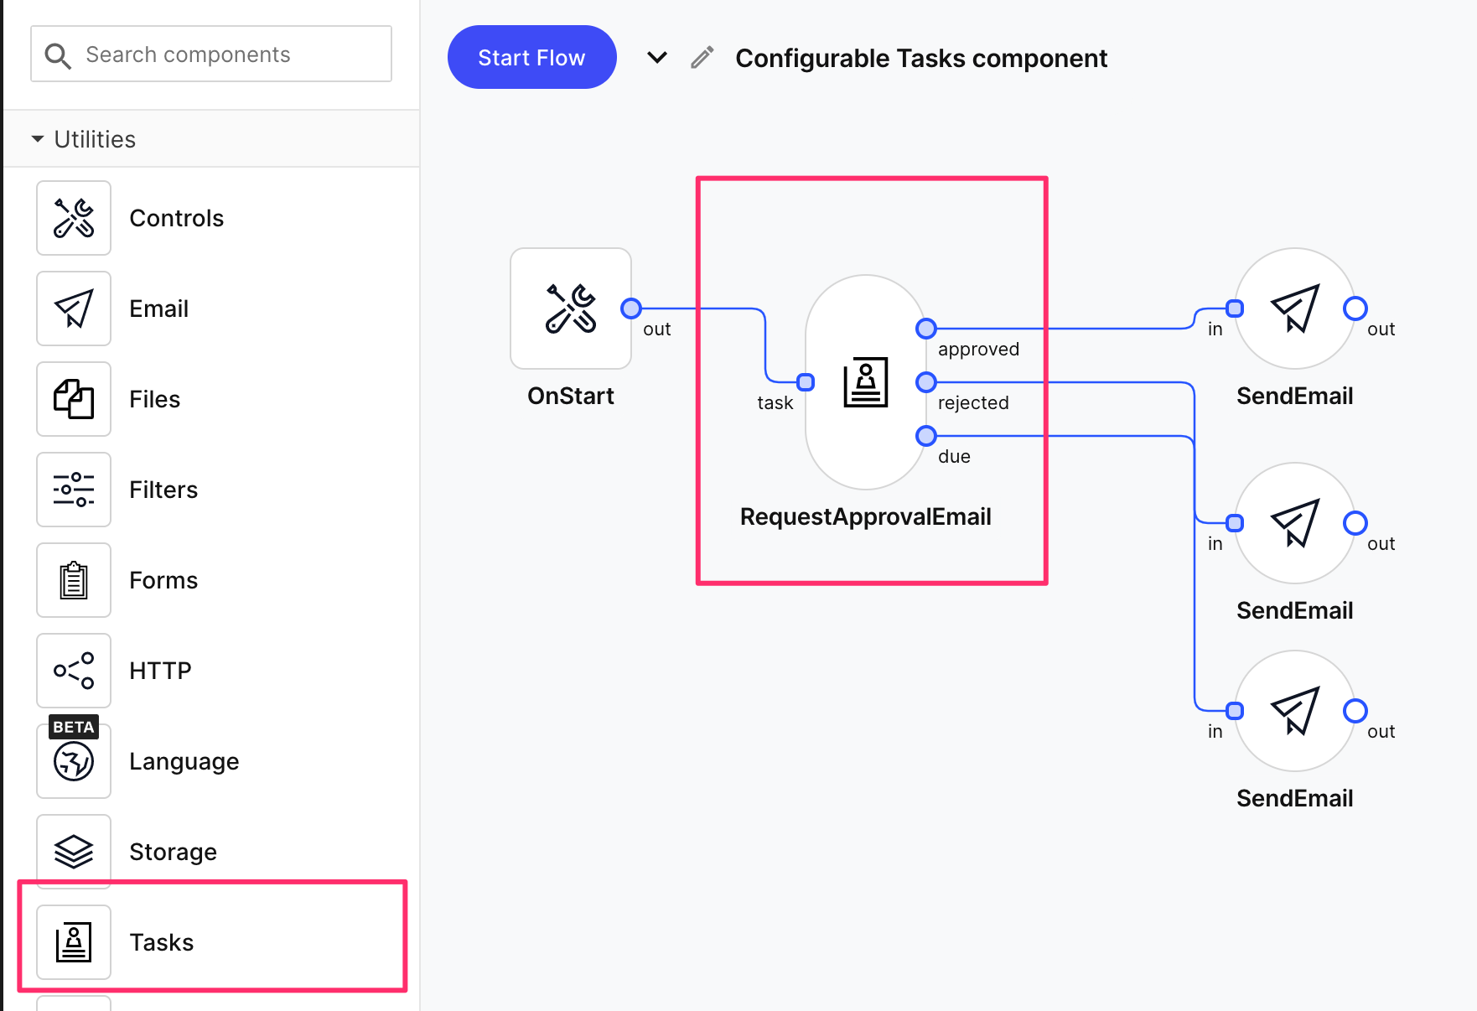Screen dimensions: 1477x1011
Task: Select the Language globe icon
Action: [x=74, y=761]
